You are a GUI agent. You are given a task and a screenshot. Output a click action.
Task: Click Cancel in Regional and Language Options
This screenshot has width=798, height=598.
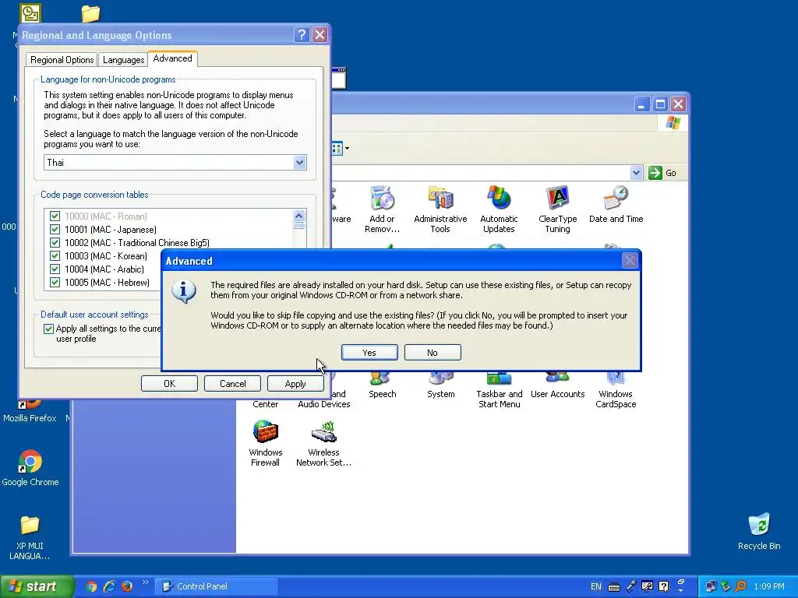pyautogui.click(x=232, y=383)
